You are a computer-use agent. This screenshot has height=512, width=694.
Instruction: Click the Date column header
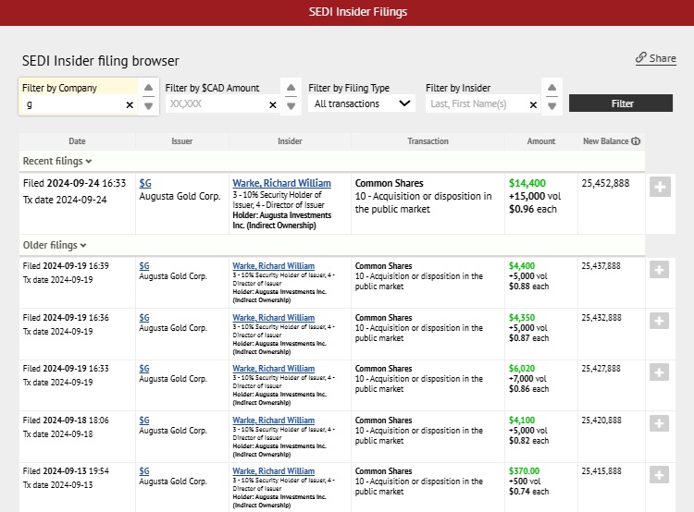pos(77,141)
